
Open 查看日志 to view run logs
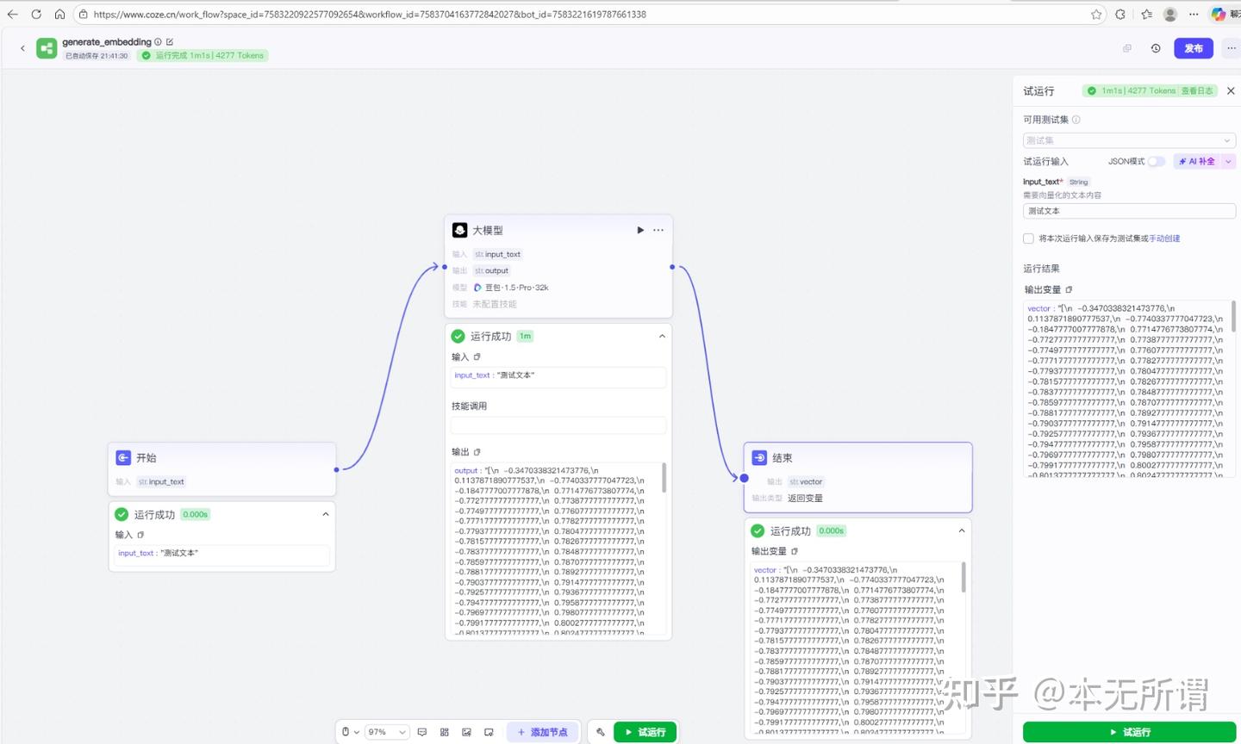[1197, 90]
